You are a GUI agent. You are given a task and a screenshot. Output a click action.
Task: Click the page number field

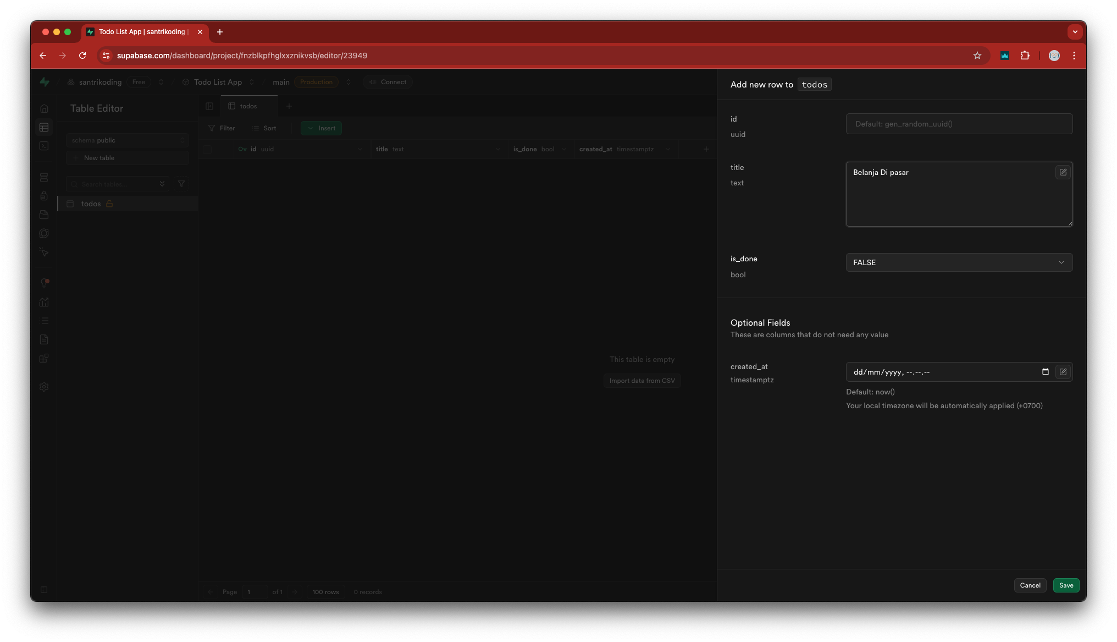pyautogui.click(x=255, y=592)
